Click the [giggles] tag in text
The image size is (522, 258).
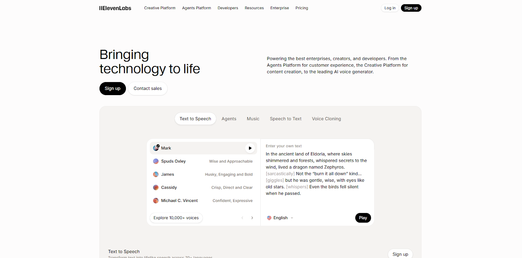pyautogui.click(x=275, y=180)
